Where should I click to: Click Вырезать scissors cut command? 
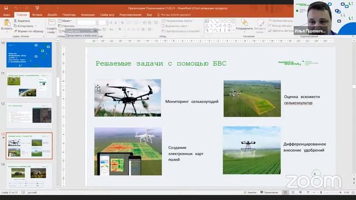coord(22,21)
